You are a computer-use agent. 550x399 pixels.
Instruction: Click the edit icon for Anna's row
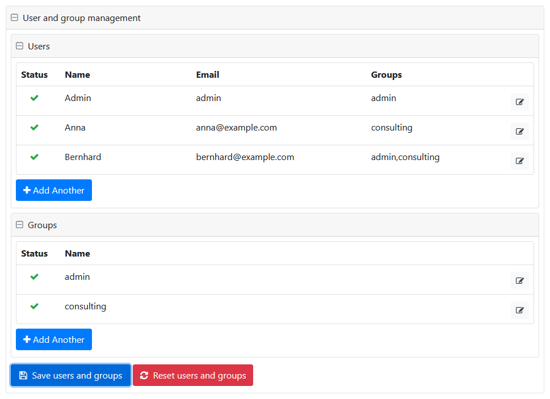pos(519,131)
